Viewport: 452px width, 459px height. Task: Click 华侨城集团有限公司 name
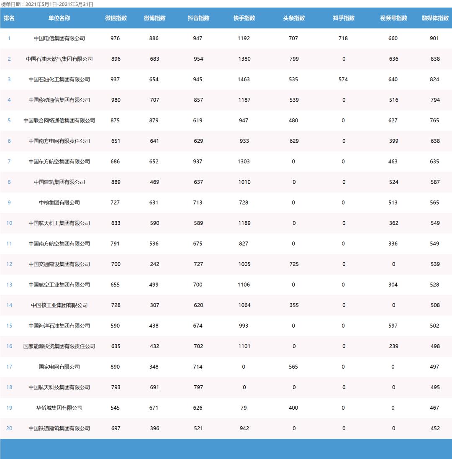click(x=59, y=408)
